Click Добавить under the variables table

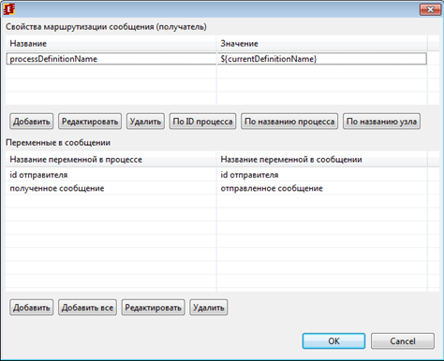(x=32, y=308)
